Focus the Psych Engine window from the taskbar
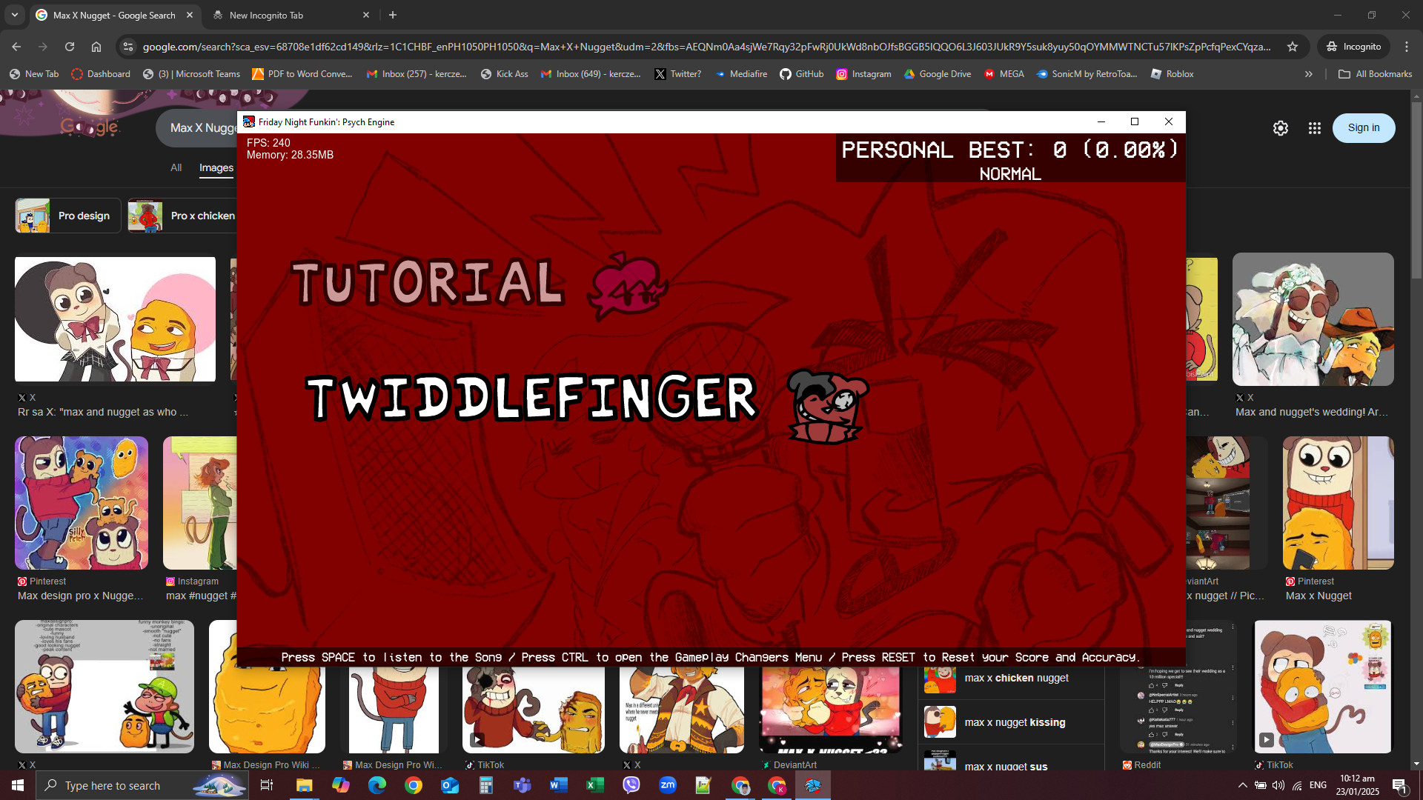The width and height of the screenshot is (1423, 800). [x=813, y=784]
